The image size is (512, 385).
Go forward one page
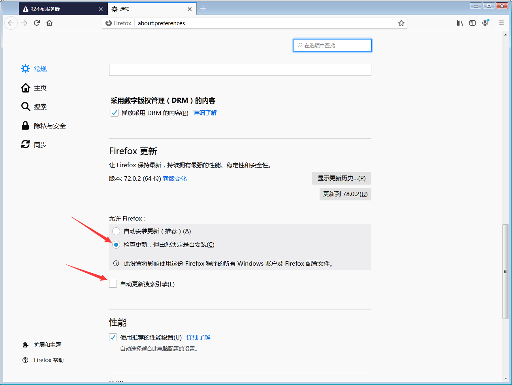24,23
